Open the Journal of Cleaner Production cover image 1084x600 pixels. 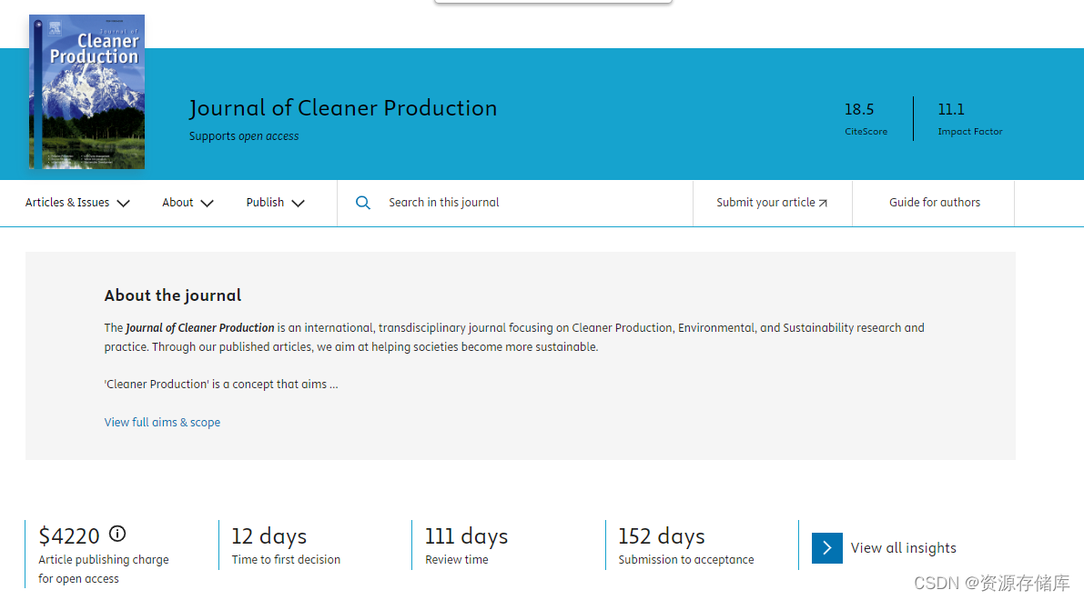click(x=87, y=92)
